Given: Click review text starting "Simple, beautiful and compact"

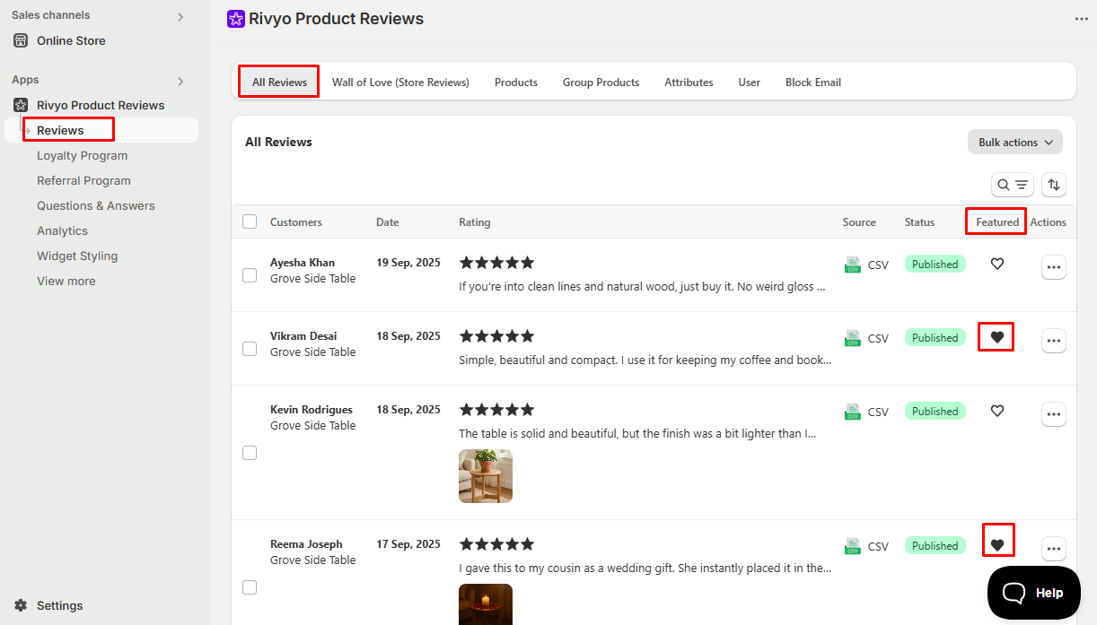Looking at the screenshot, I should point(645,360).
